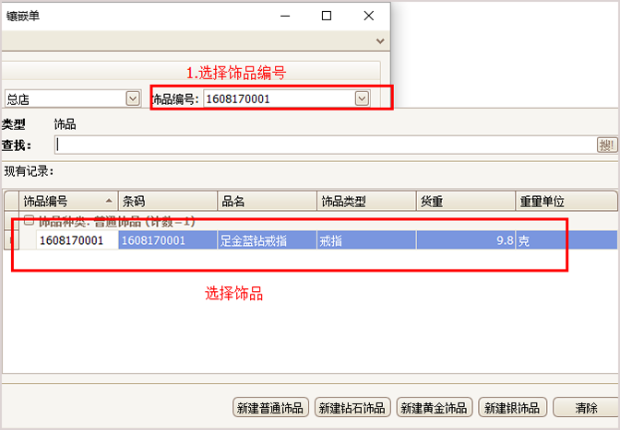Click the row selector of 1608170001 row
This screenshot has height=430, width=620.
point(11,240)
